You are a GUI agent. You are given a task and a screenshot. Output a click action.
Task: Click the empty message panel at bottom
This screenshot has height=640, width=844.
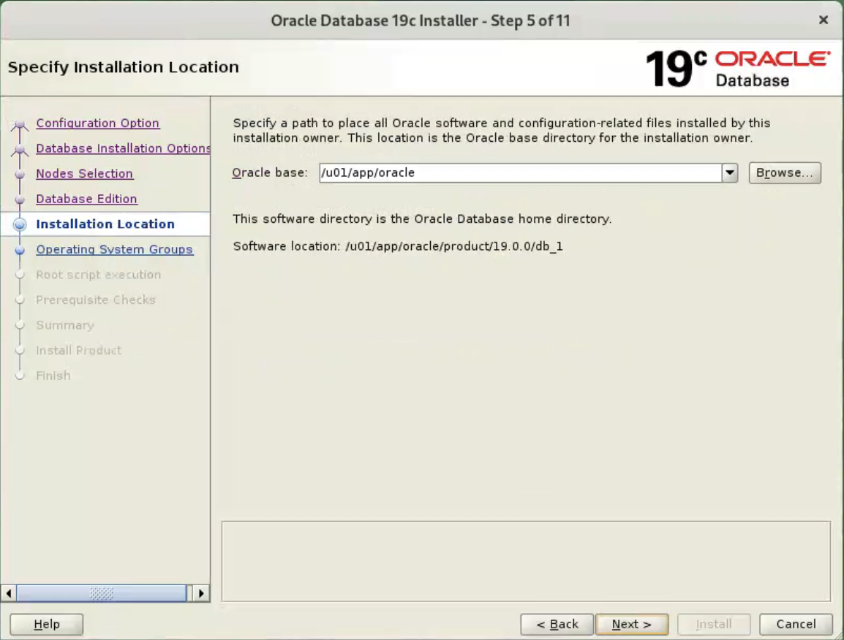pyautogui.click(x=526, y=562)
